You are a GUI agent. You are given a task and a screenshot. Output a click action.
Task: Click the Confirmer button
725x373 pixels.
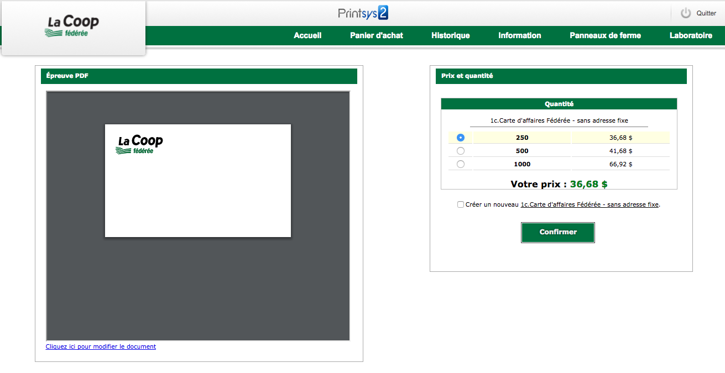coord(558,233)
